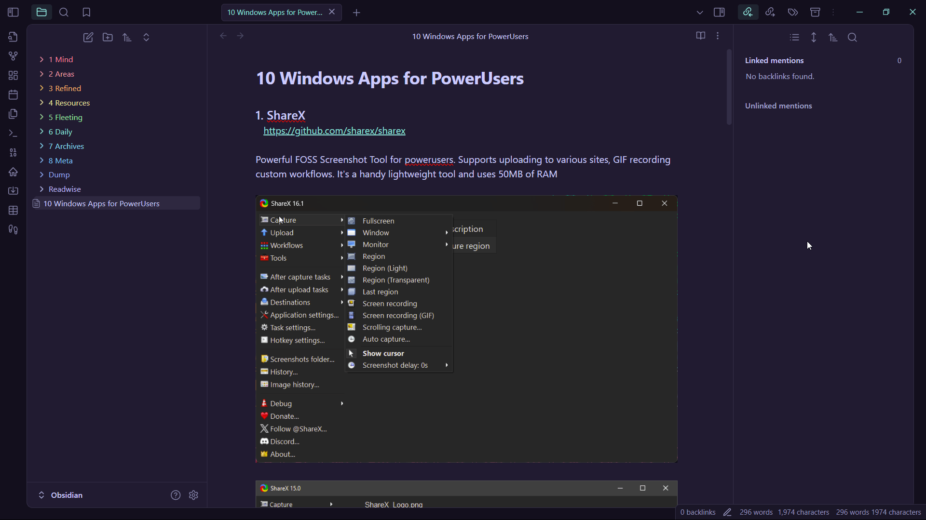
Task: Toggle show more context in backlinks
Action: (814, 37)
